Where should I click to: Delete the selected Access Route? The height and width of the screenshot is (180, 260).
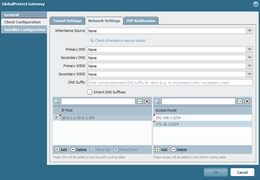tap(179, 150)
